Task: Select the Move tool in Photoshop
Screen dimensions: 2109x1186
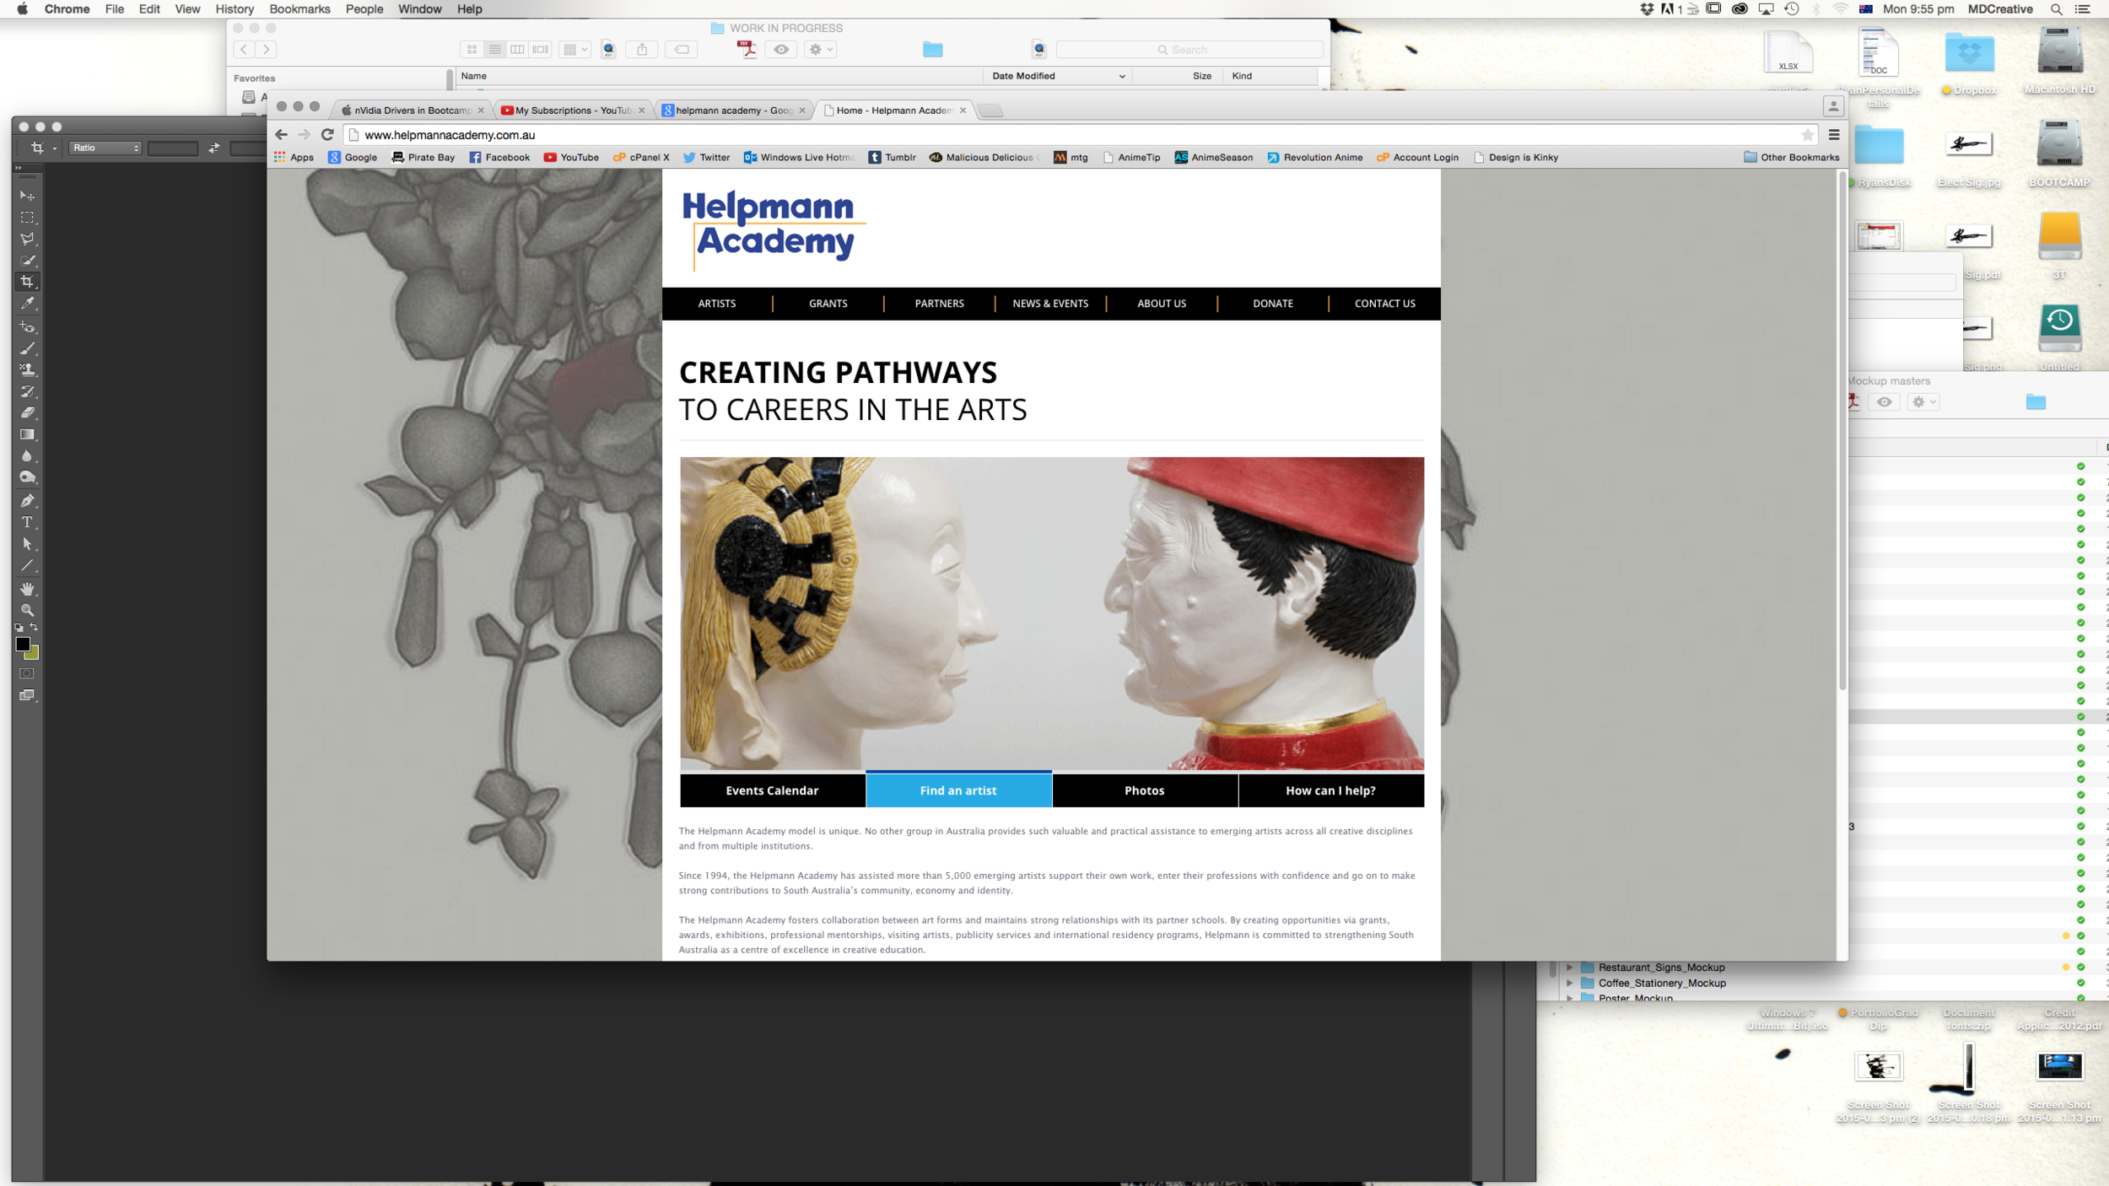Action: pyautogui.click(x=27, y=195)
